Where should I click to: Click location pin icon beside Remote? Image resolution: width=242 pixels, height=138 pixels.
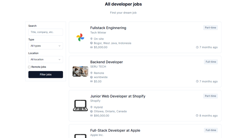[x=91, y=73]
